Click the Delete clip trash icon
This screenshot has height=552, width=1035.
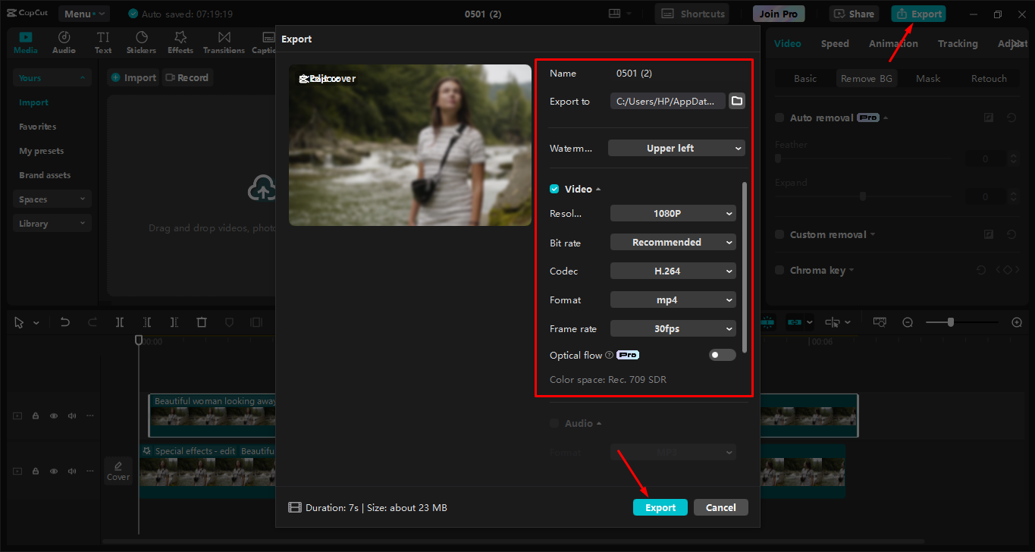[201, 321]
